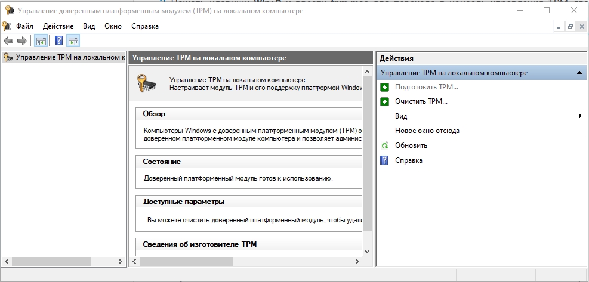
Task: Click the Действия pane header
Action: pyautogui.click(x=482, y=58)
